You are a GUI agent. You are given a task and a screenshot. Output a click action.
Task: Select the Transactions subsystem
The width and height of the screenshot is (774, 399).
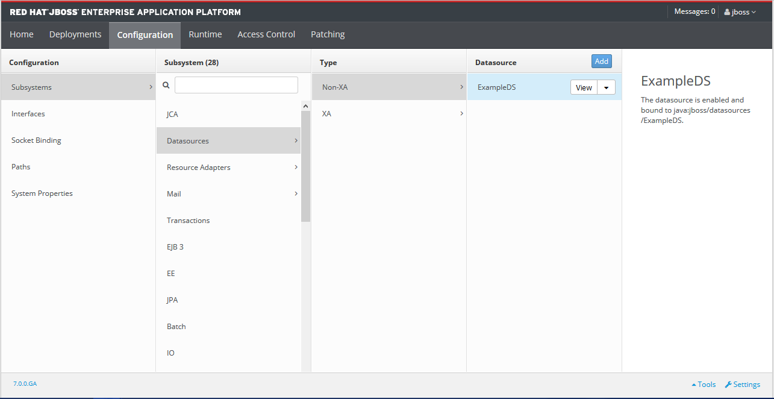click(228, 220)
